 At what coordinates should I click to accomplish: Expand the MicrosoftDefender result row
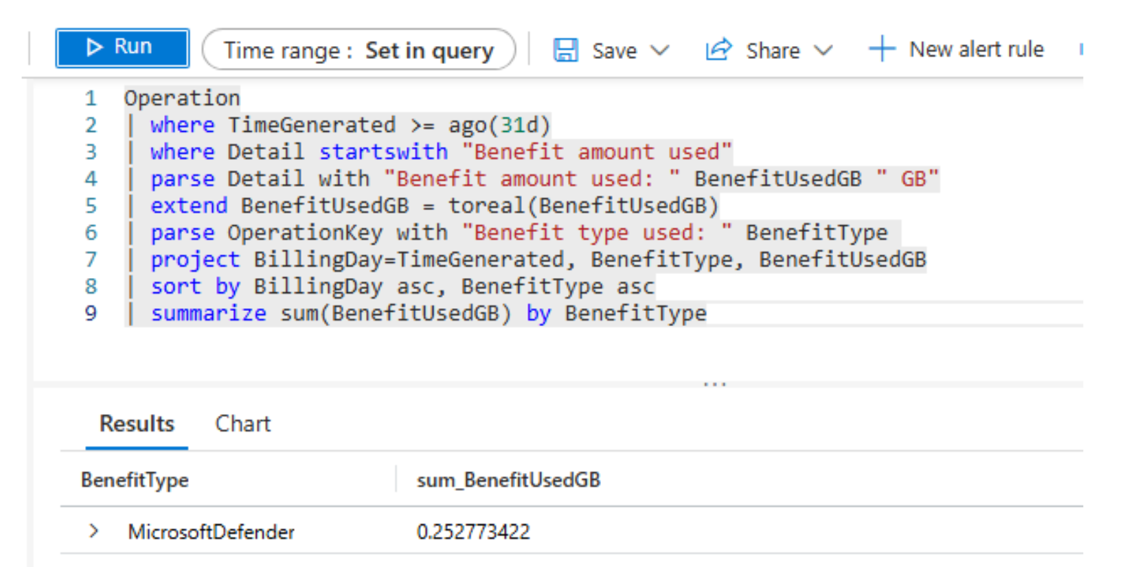point(94,531)
